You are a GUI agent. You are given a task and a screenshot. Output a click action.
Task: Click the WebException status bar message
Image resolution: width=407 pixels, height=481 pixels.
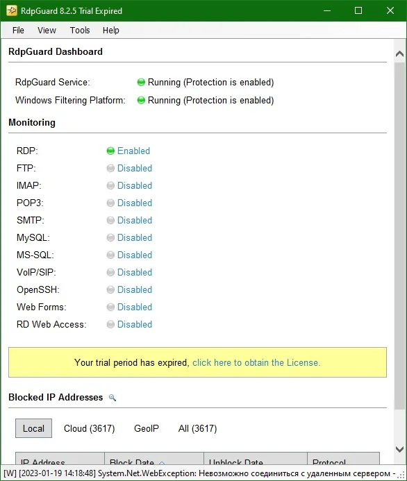pyautogui.click(x=199, y=473)
